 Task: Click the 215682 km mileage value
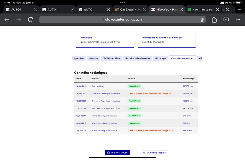pos(188,86)
